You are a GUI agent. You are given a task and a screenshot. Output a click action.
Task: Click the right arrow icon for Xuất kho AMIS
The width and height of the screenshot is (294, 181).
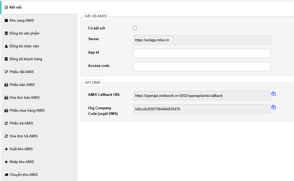[x=6, y=149]
